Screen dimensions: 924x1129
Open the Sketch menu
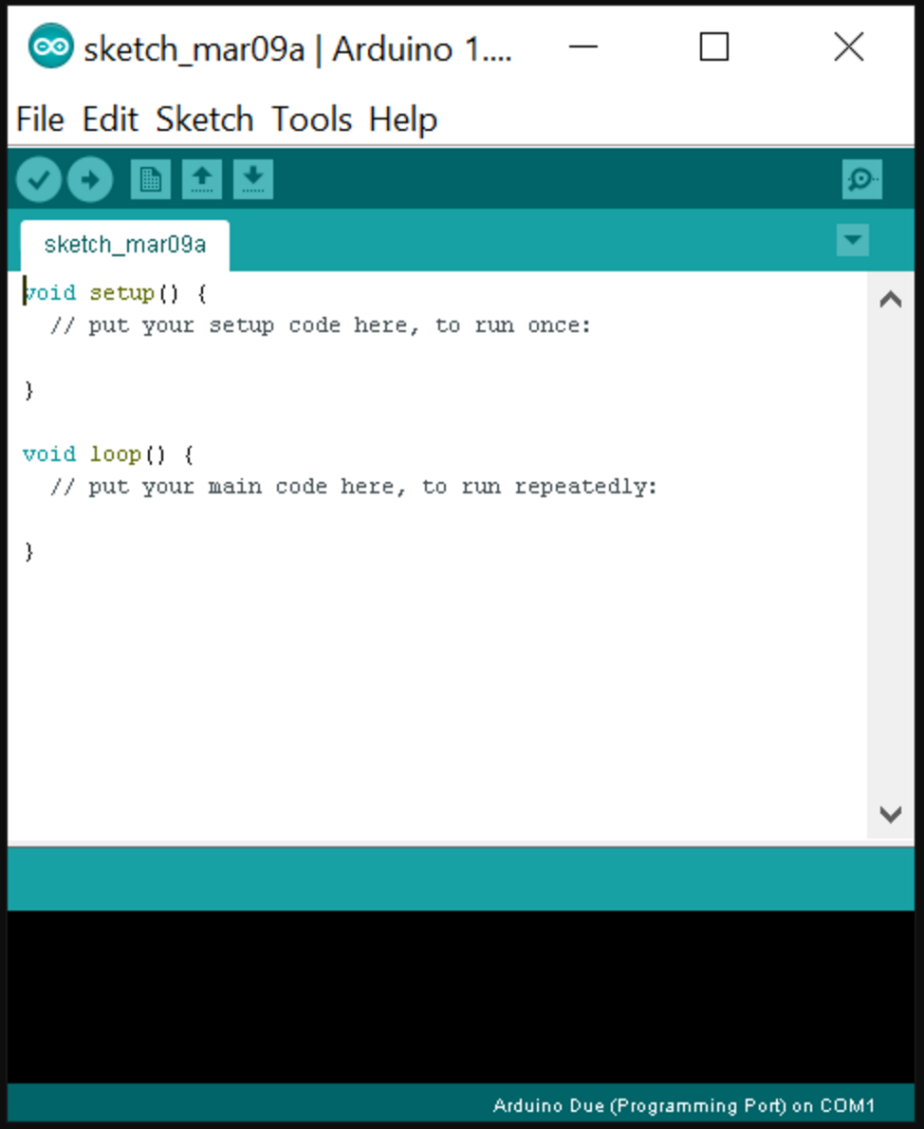click(x=205, y=119)
